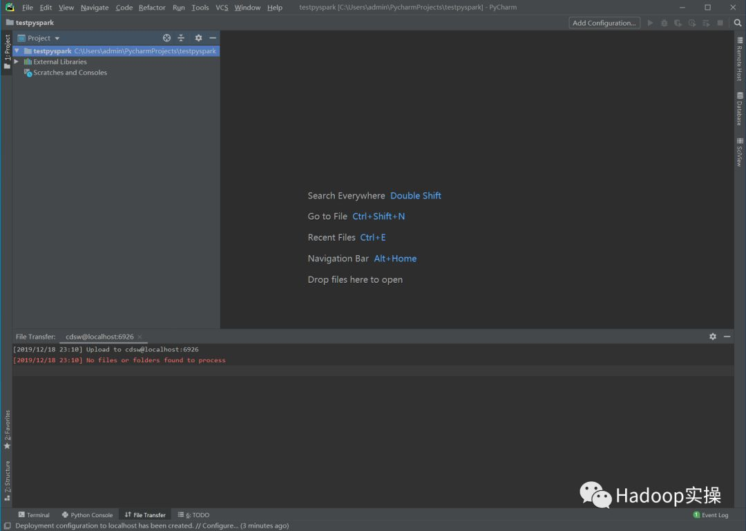The height and width of the screenshot is (531, 746).
Task: Open Project panel settings gear
Action: click(x=198, y=38)
